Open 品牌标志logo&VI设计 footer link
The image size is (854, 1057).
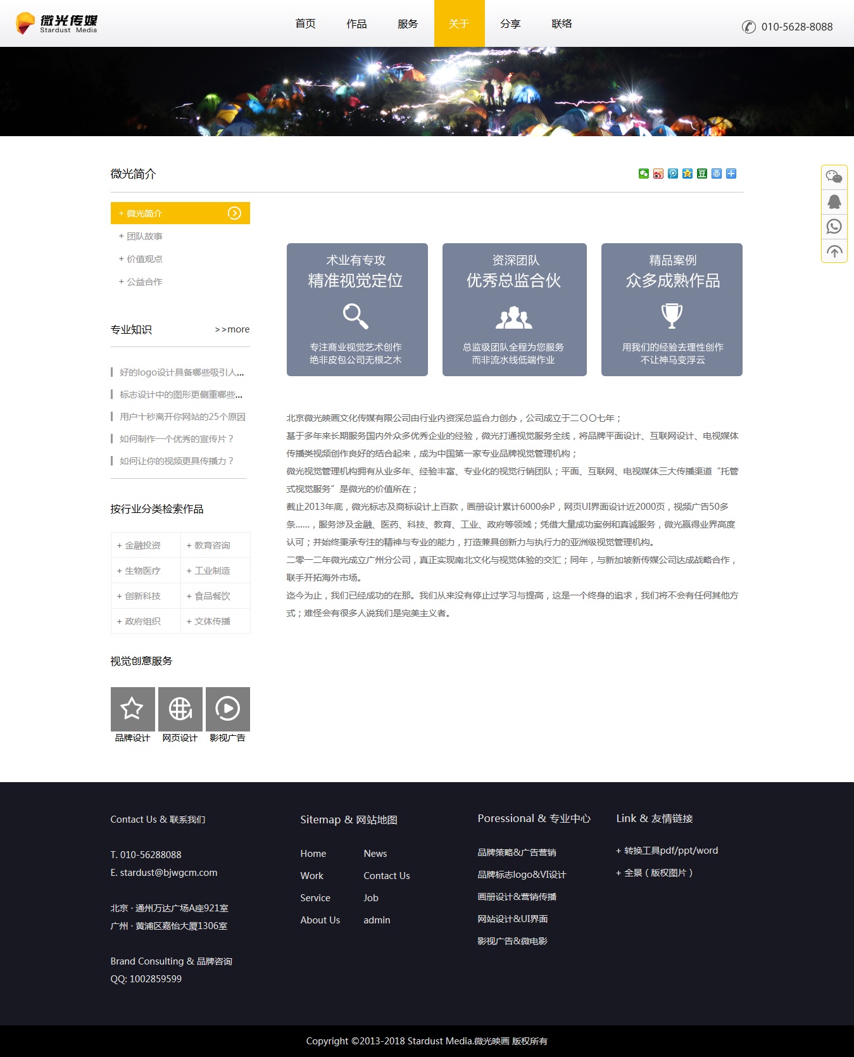pyautogui.click(x=522, y=875)
